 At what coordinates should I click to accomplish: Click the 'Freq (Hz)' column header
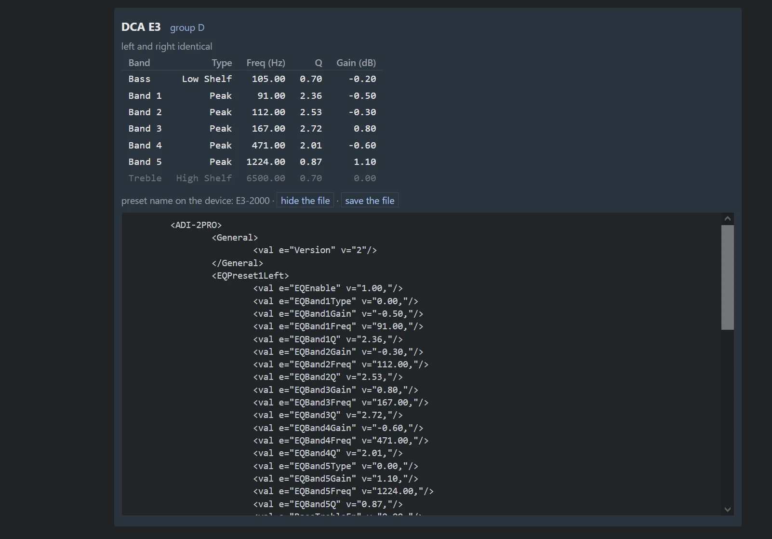pos(266,63)
